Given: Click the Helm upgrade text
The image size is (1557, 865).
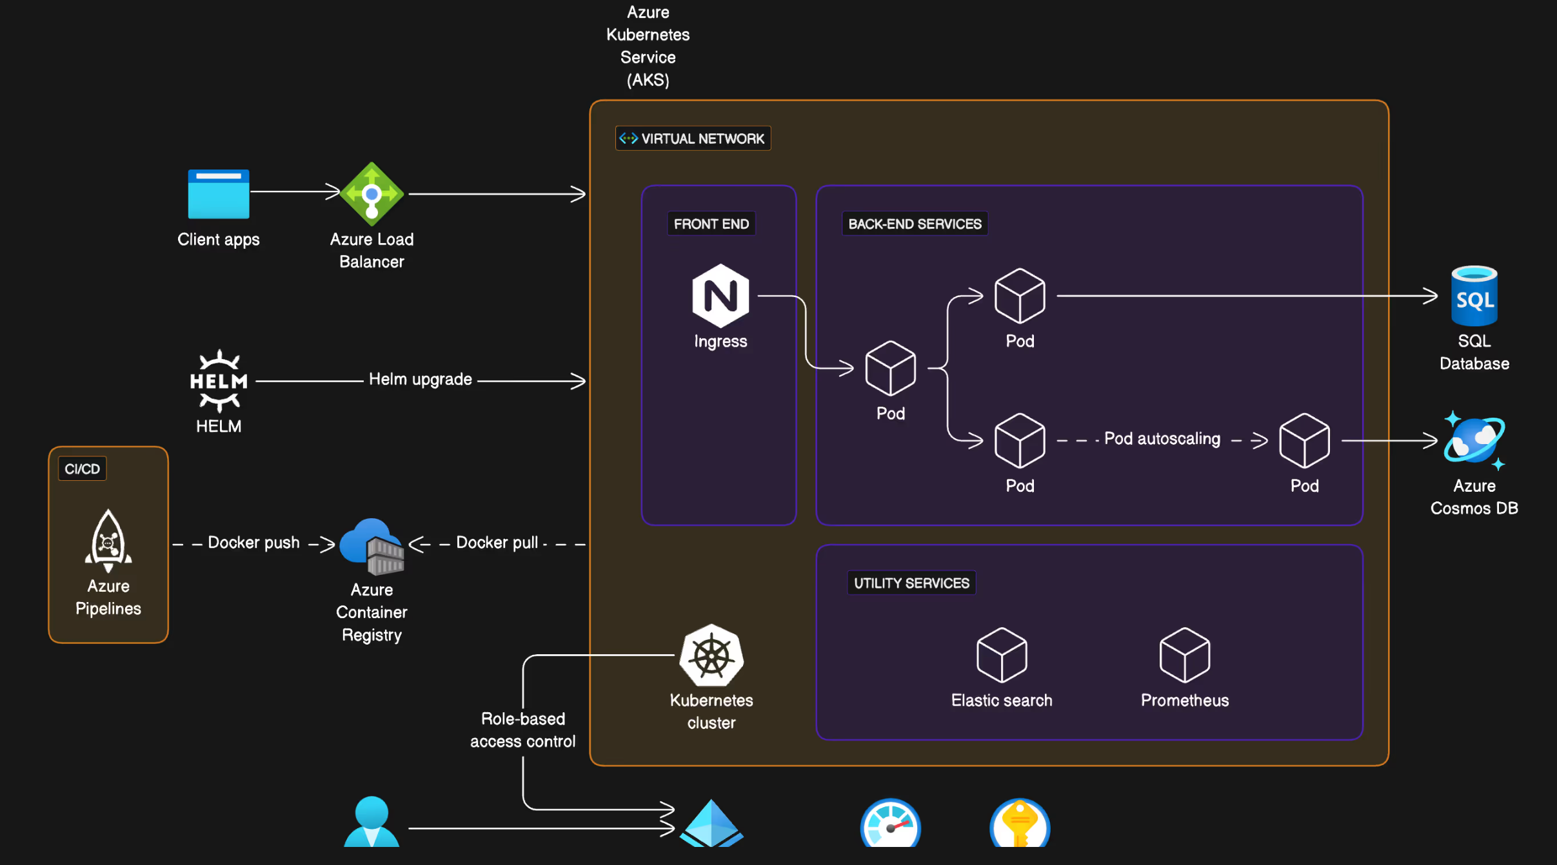Looking at the screenshot, I should (421, 379).
